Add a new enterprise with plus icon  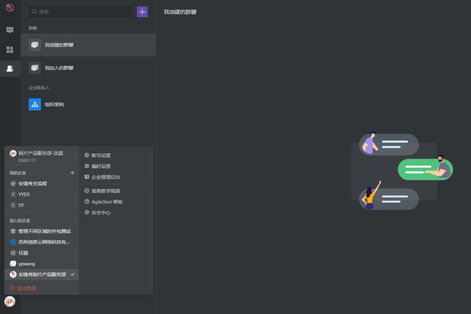72,173
